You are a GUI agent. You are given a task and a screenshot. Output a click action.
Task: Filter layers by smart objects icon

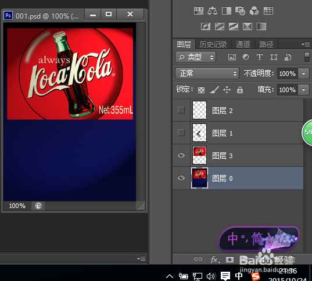288,57
